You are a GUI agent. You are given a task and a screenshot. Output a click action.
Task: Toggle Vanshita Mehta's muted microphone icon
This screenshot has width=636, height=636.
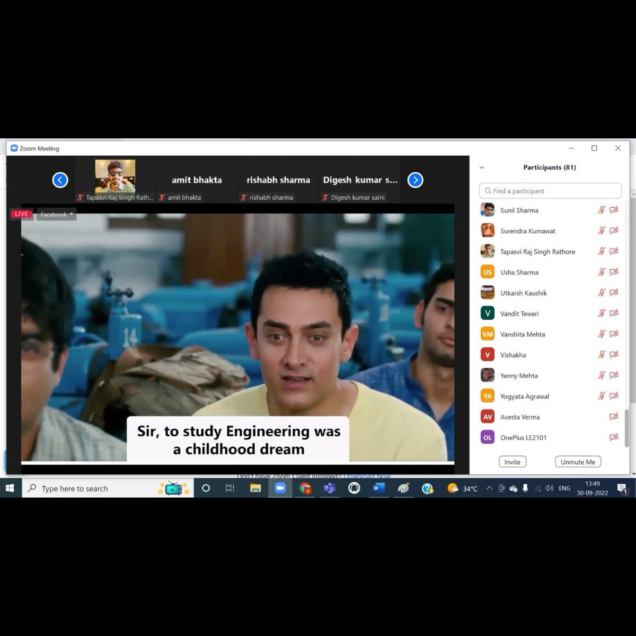[602, 334]
